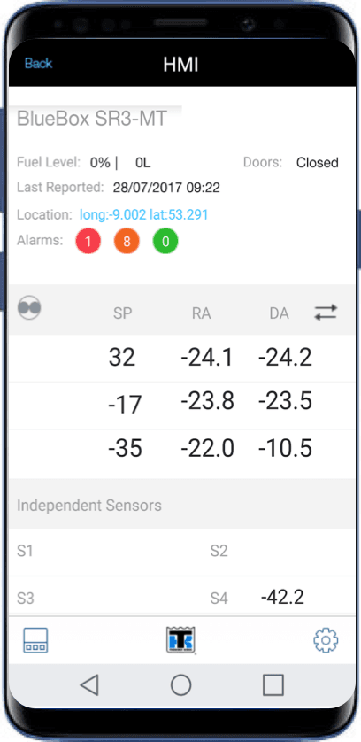Open the red alarm badge showing 1
361x742 pixels.
(x=88, y=242)
